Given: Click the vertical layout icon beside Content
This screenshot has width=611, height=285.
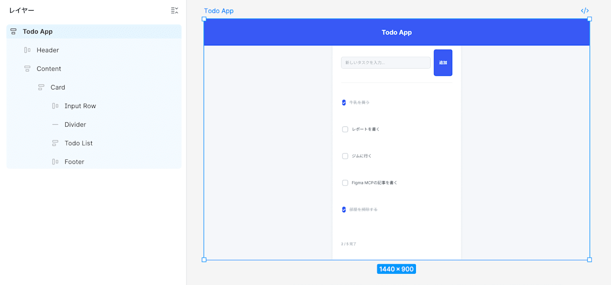Looking at the screenshot, I should (27, 69).
